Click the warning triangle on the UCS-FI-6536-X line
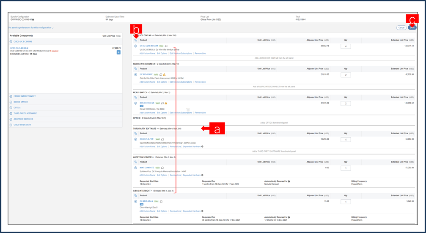Viewport: 426px width, 233px height. click(165, 75)
